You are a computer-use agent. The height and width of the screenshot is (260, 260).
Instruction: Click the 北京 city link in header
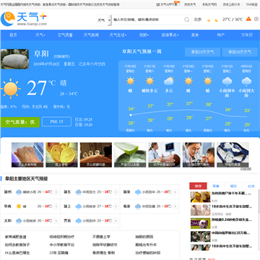[198, 19]
